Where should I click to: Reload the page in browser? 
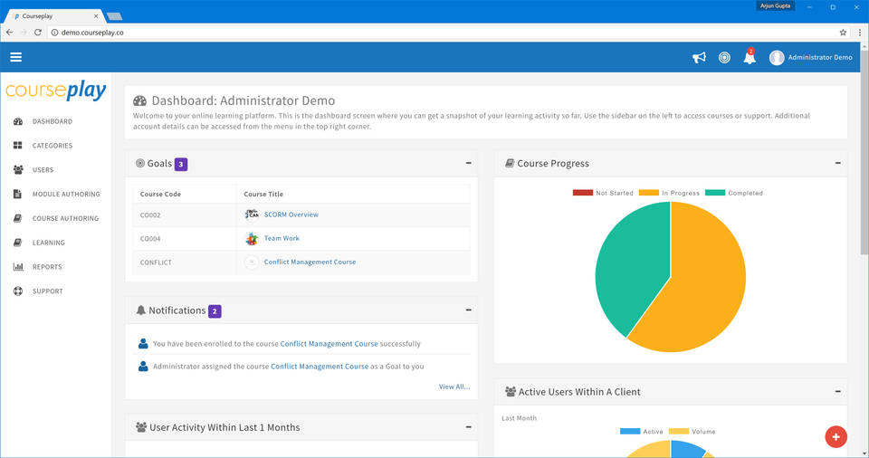click(38, 32)
